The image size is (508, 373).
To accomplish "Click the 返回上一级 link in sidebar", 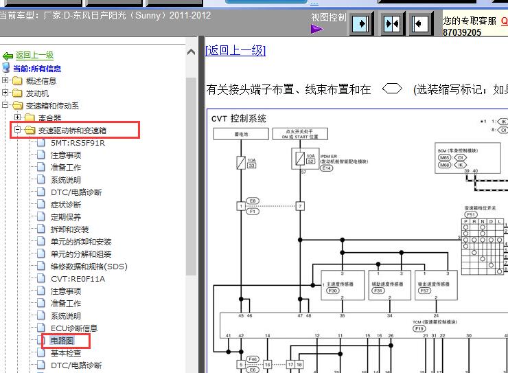I will click(34, 55).
